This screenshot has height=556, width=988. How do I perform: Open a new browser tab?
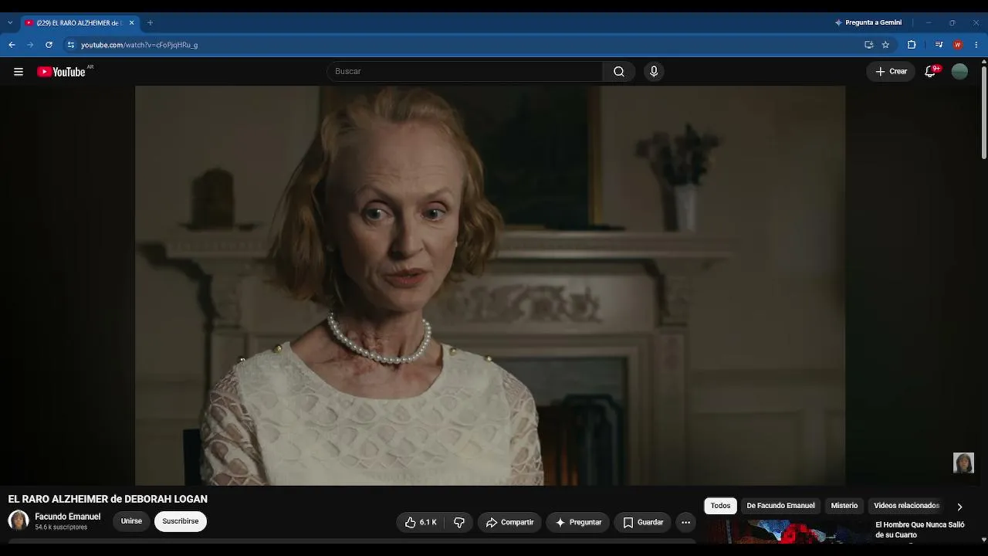point(150,23)
